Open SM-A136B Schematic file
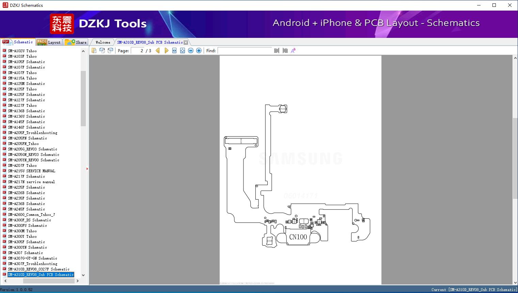This screenshot has height=293, width=518. (26, 111)
